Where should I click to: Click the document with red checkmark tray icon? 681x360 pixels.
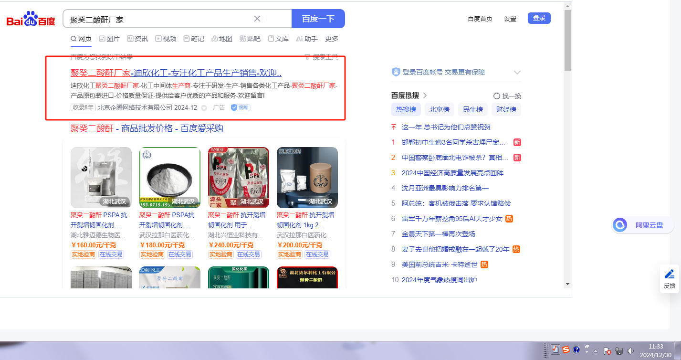coord(555,350)
